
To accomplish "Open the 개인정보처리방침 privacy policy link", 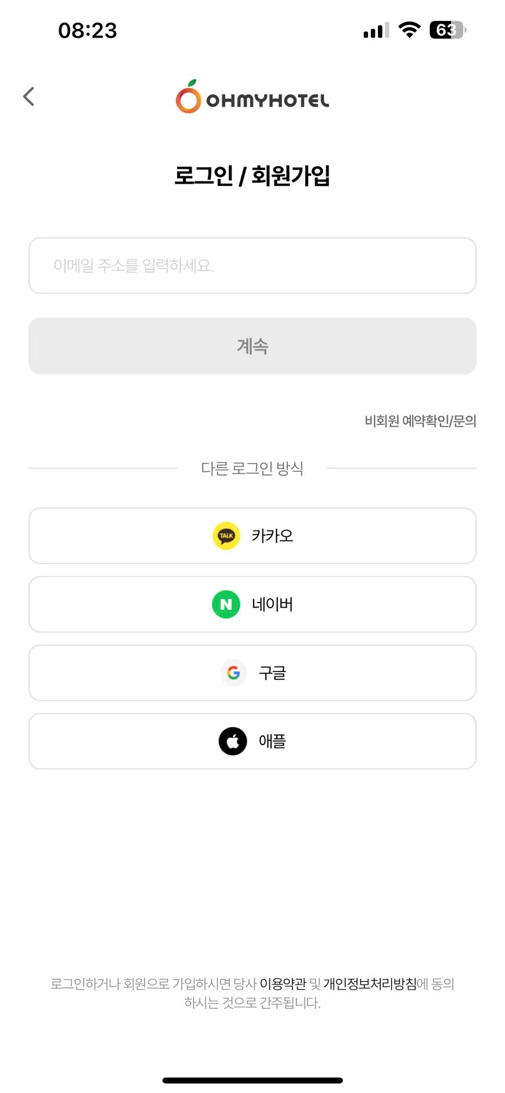I will point(370,984).
